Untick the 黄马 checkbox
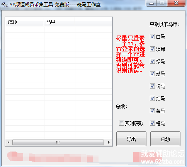 152,111
